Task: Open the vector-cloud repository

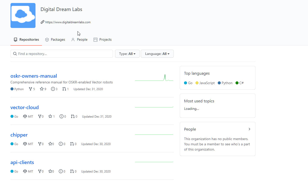Action: coord(24,107)
